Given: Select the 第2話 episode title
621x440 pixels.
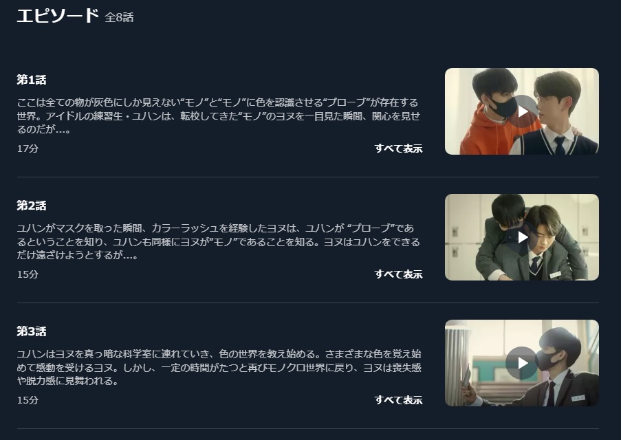Looking at the screenshot, I should 32,205.
